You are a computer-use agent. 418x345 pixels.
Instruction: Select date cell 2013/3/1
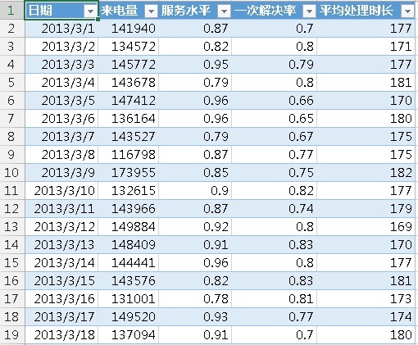point(61,29)
